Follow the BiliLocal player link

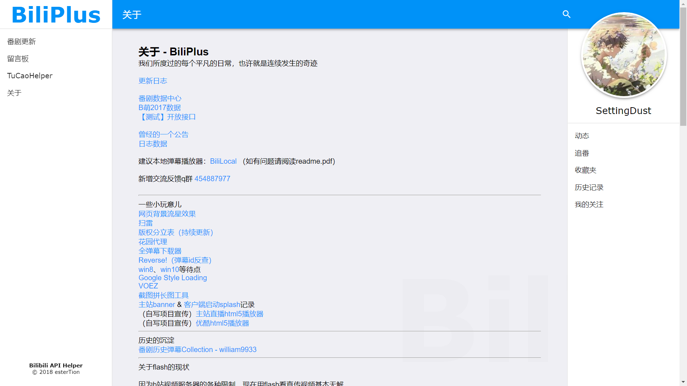click(223, 162)
